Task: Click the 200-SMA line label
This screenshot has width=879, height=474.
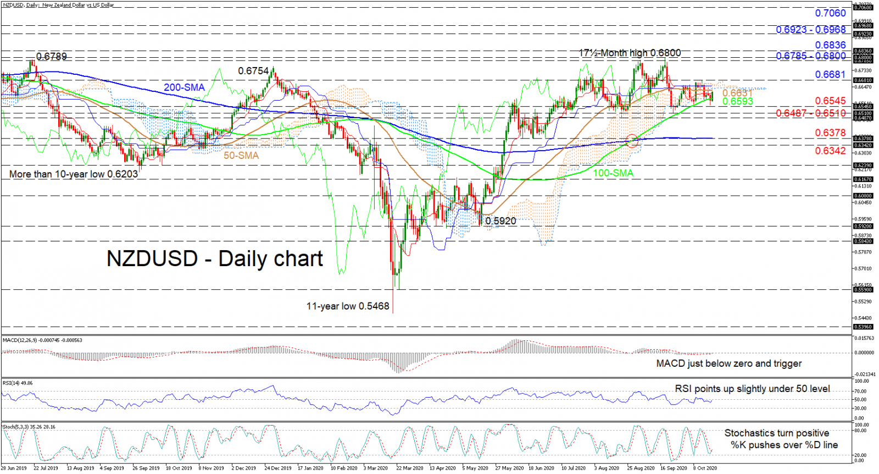Action: (184, 87)
